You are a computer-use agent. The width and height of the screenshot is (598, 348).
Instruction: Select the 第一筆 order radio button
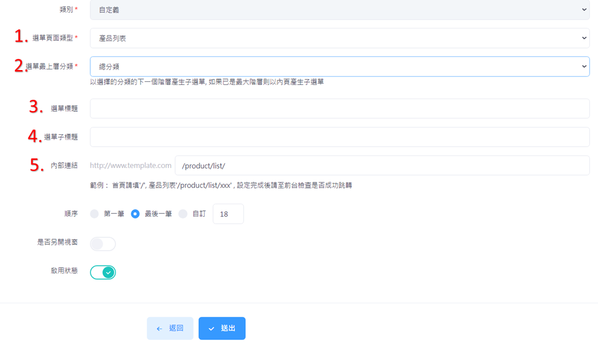pos(94,214)
